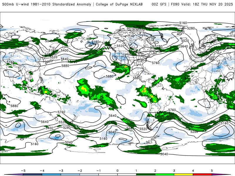Click 'Valid: 18Z THU NOV 20 2025' text

point(207,4)
